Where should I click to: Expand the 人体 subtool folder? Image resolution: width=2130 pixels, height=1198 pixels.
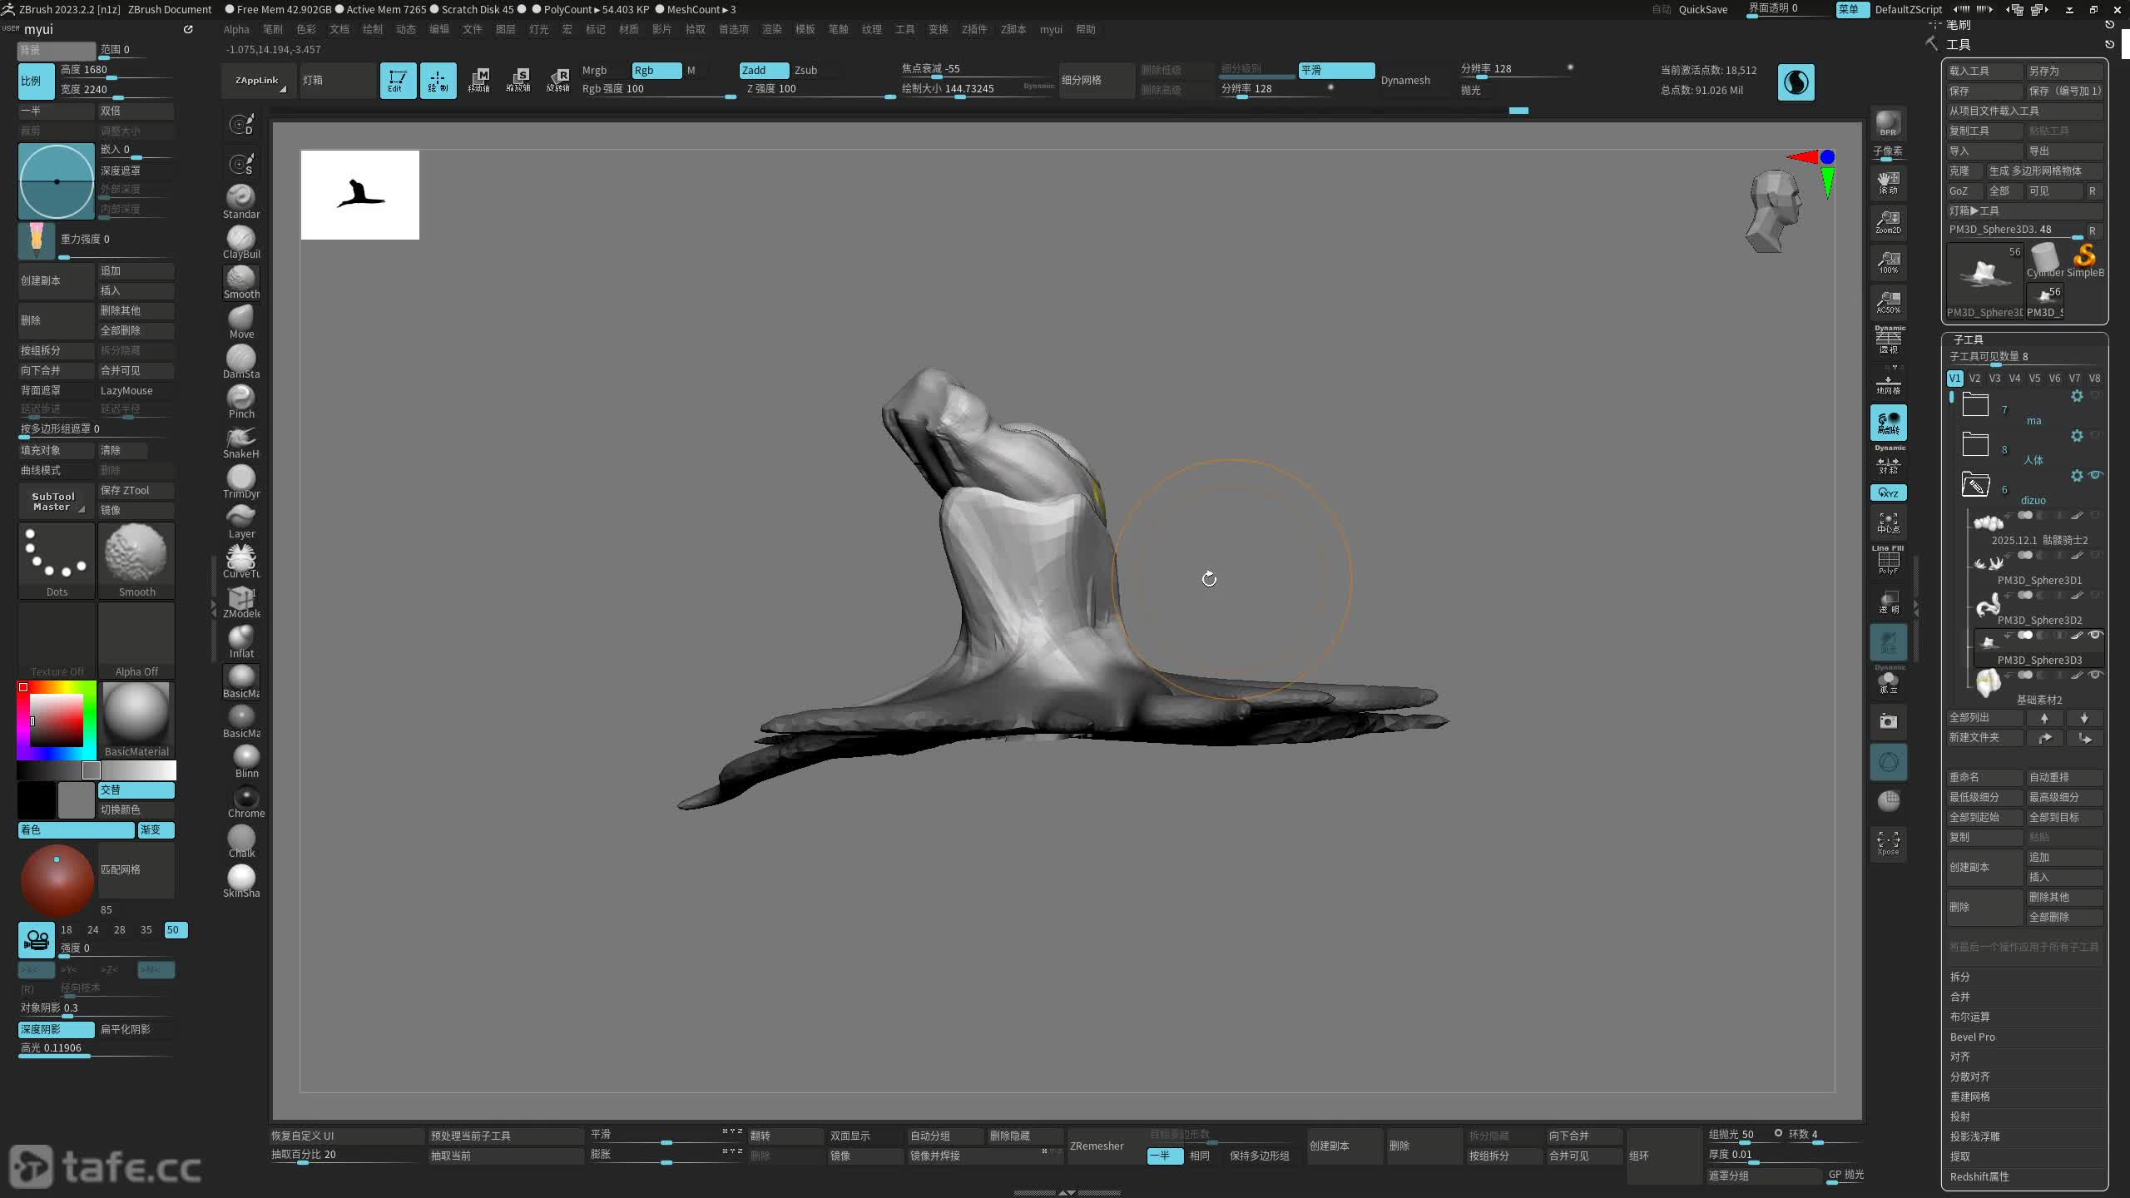pyautogui.click(x=1975, y=444)
